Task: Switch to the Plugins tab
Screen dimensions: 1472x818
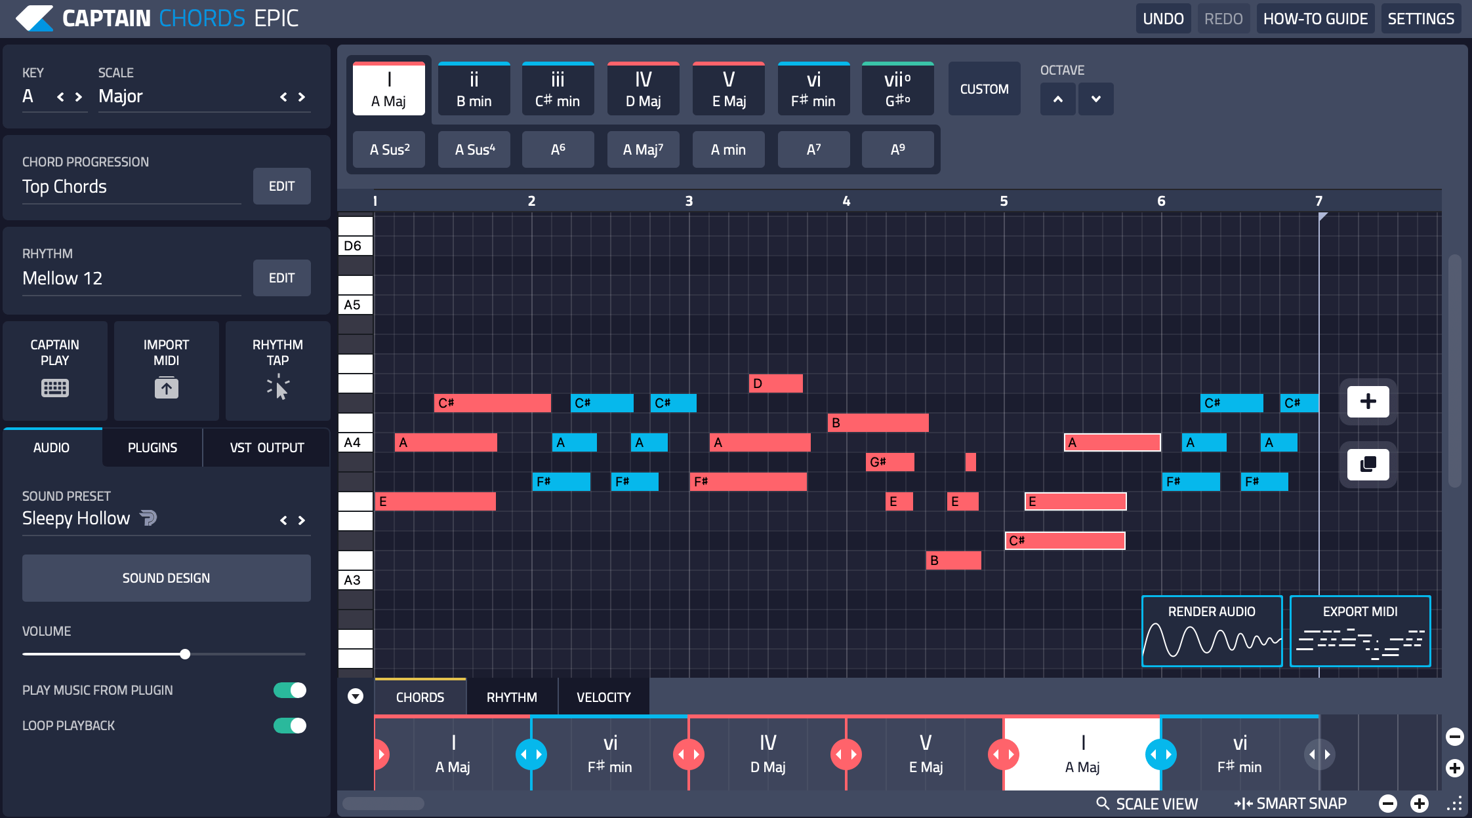Action: point(152,448)
